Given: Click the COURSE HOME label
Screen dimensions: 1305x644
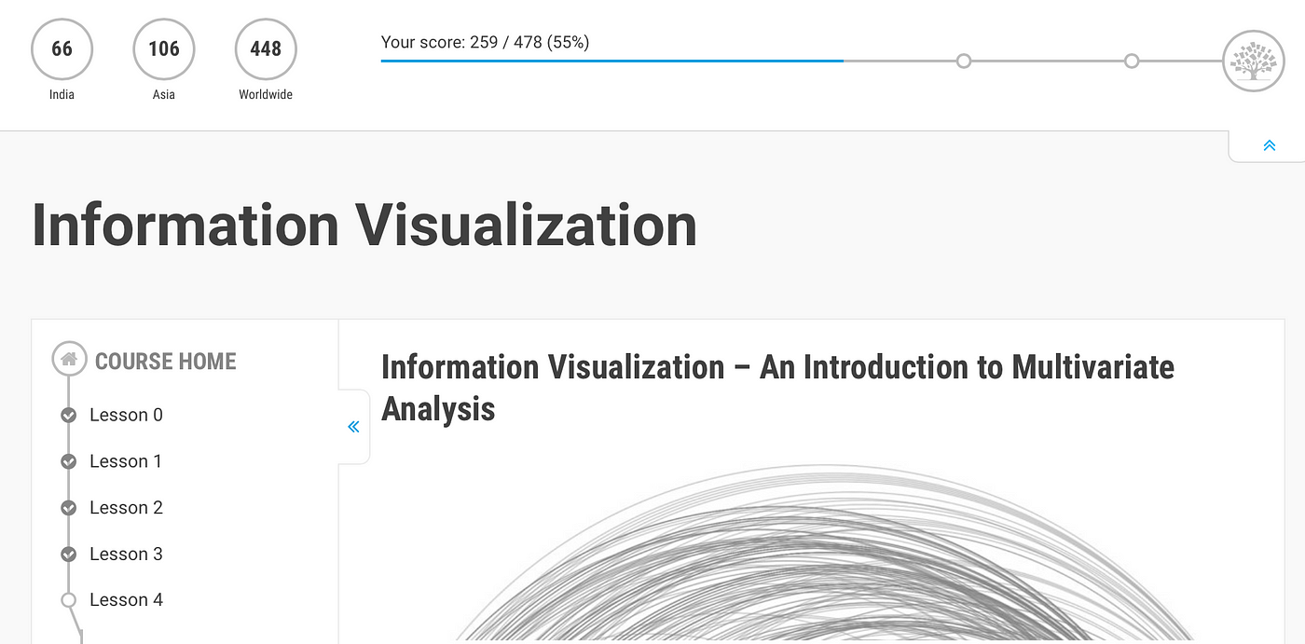Looking at the screenshot, I should click(x=166, y=361).
